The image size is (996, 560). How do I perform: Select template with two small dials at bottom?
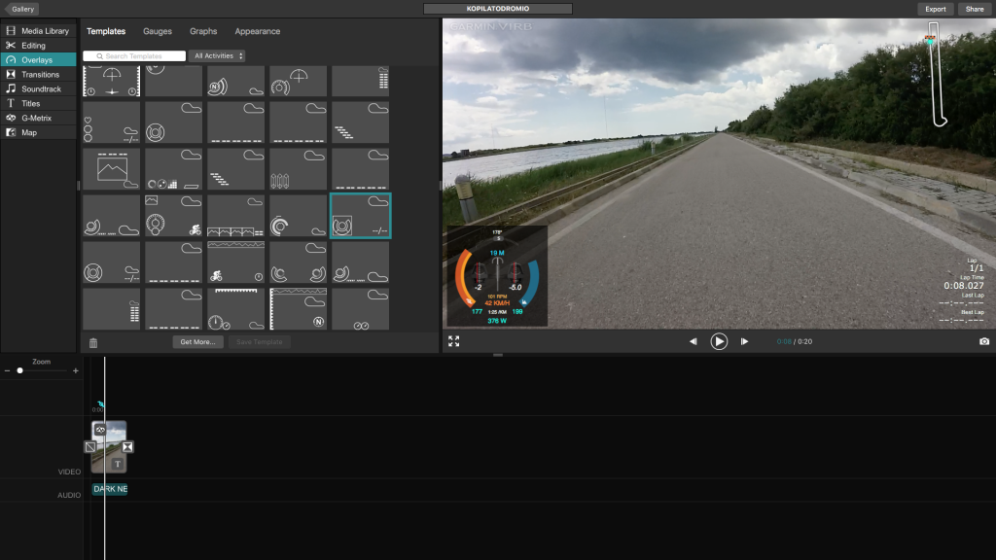coord(360,308)
